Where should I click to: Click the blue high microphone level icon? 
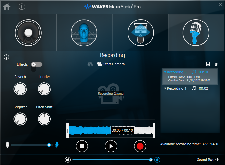[x=57, y=145]
